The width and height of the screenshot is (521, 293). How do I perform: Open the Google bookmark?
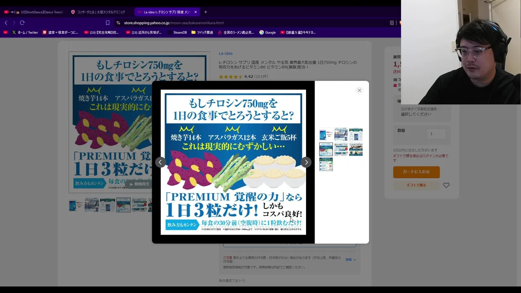click(x=267, y=32)
